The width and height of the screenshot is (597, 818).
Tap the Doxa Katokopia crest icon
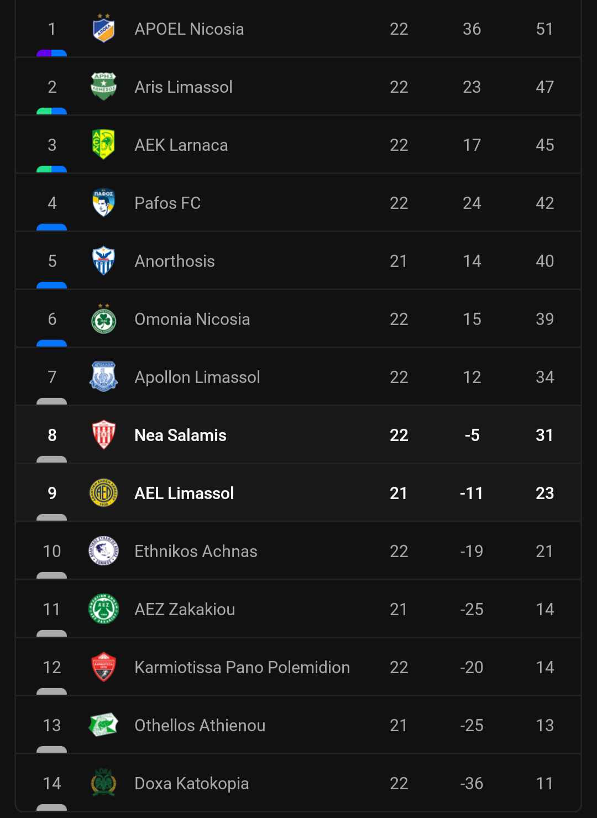pos(103,783)
